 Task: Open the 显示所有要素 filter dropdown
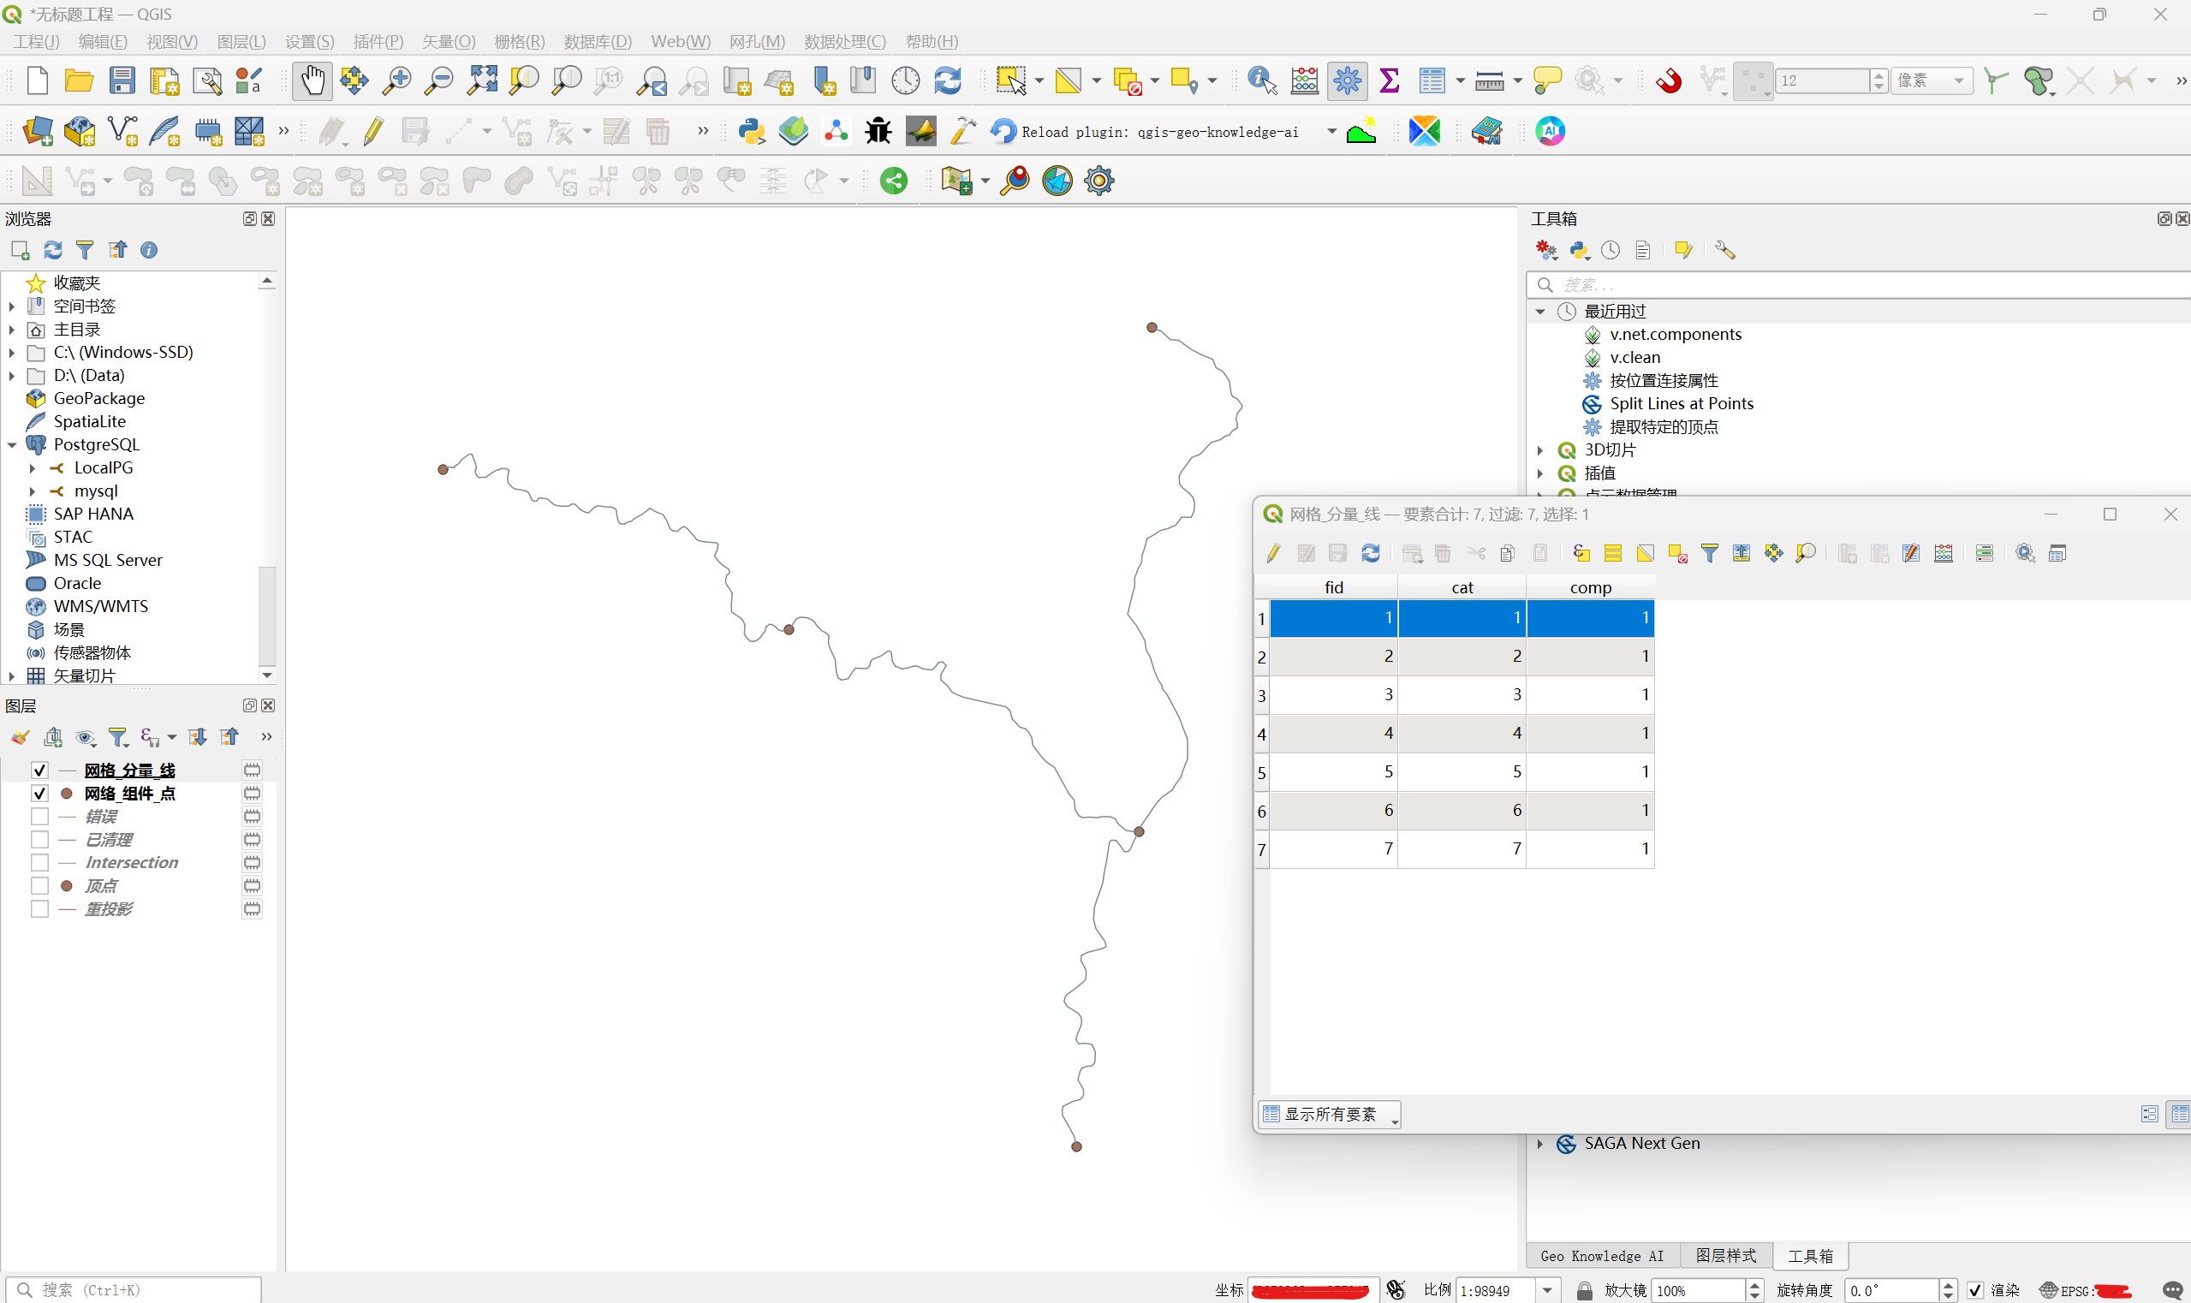click(1329, 1114)
